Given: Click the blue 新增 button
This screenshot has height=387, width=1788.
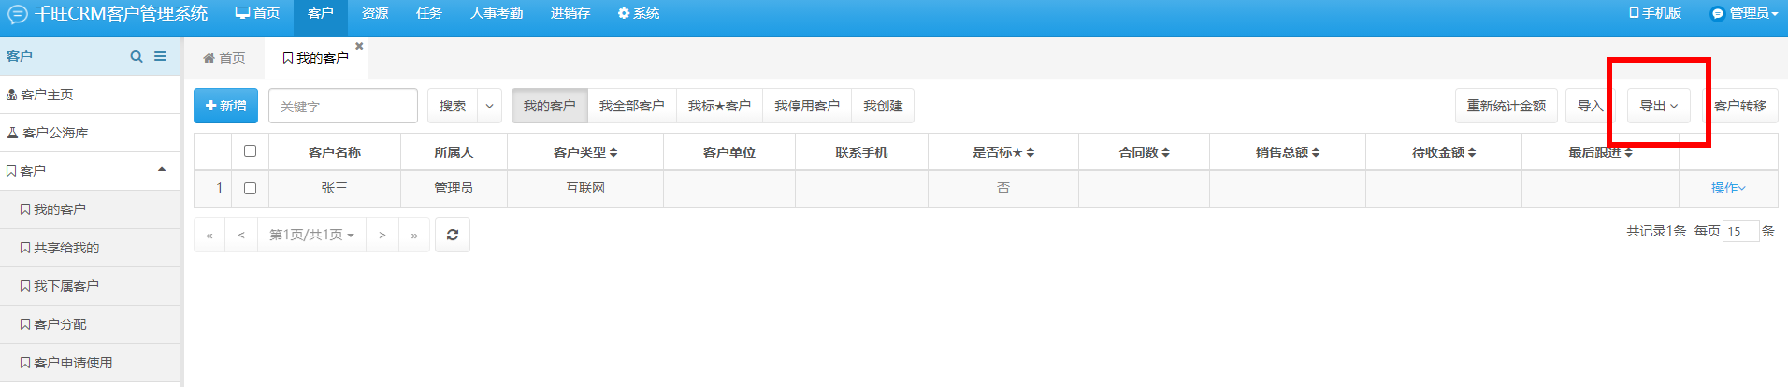Looking at the screenshot, I should pos(225,106).
